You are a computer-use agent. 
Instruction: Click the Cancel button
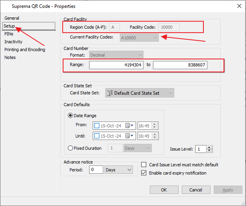tap(196, 190)
